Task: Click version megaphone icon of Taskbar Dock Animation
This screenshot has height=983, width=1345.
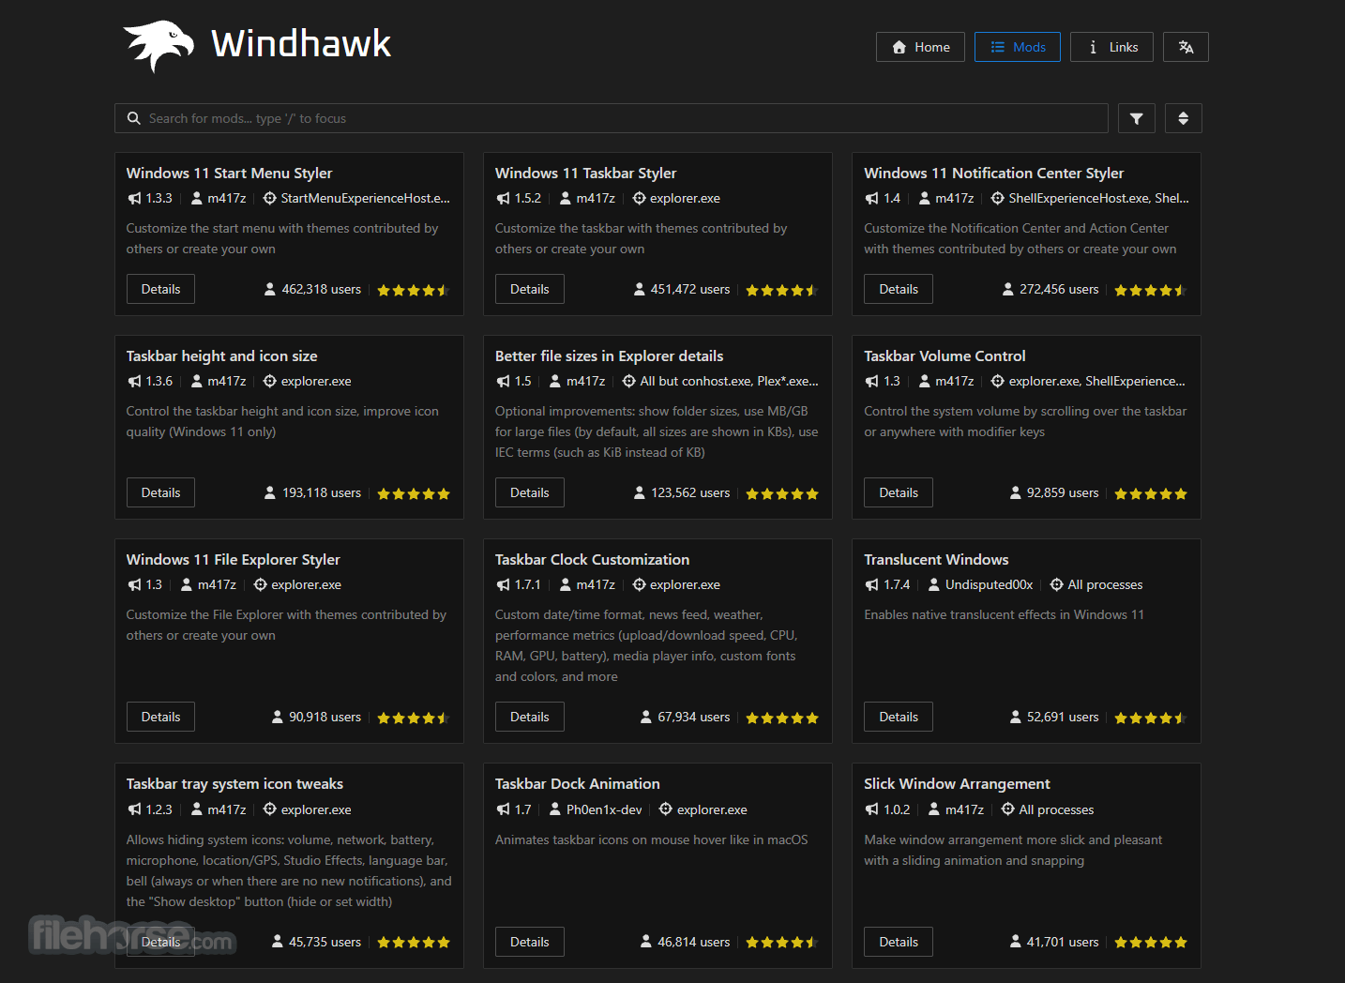Action: pos(504,809)
